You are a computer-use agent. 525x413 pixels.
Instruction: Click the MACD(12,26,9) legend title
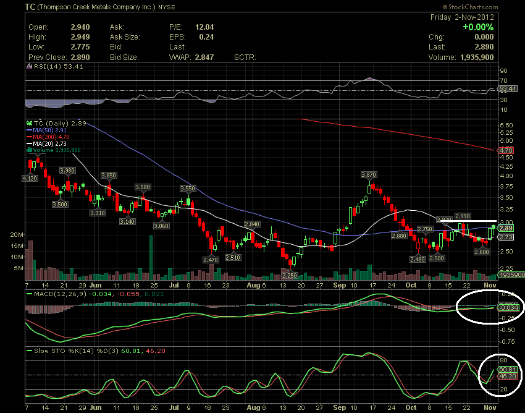point(61,294)
